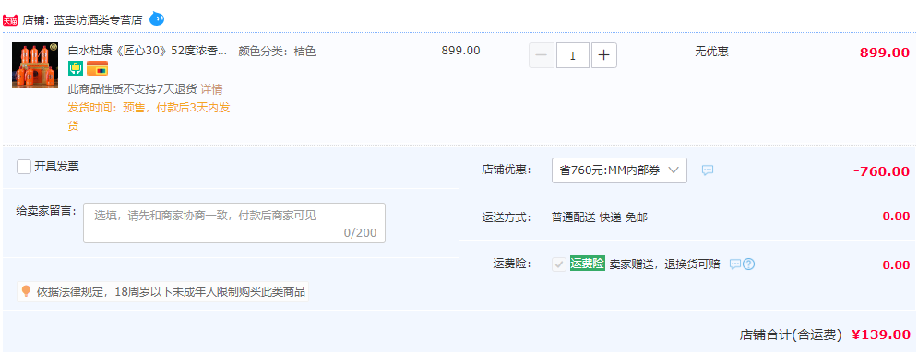Viewport: 918px width, 352px height.
Task: Click the 颜色分类：桔色 text
Action: click(x=277, y=52)
